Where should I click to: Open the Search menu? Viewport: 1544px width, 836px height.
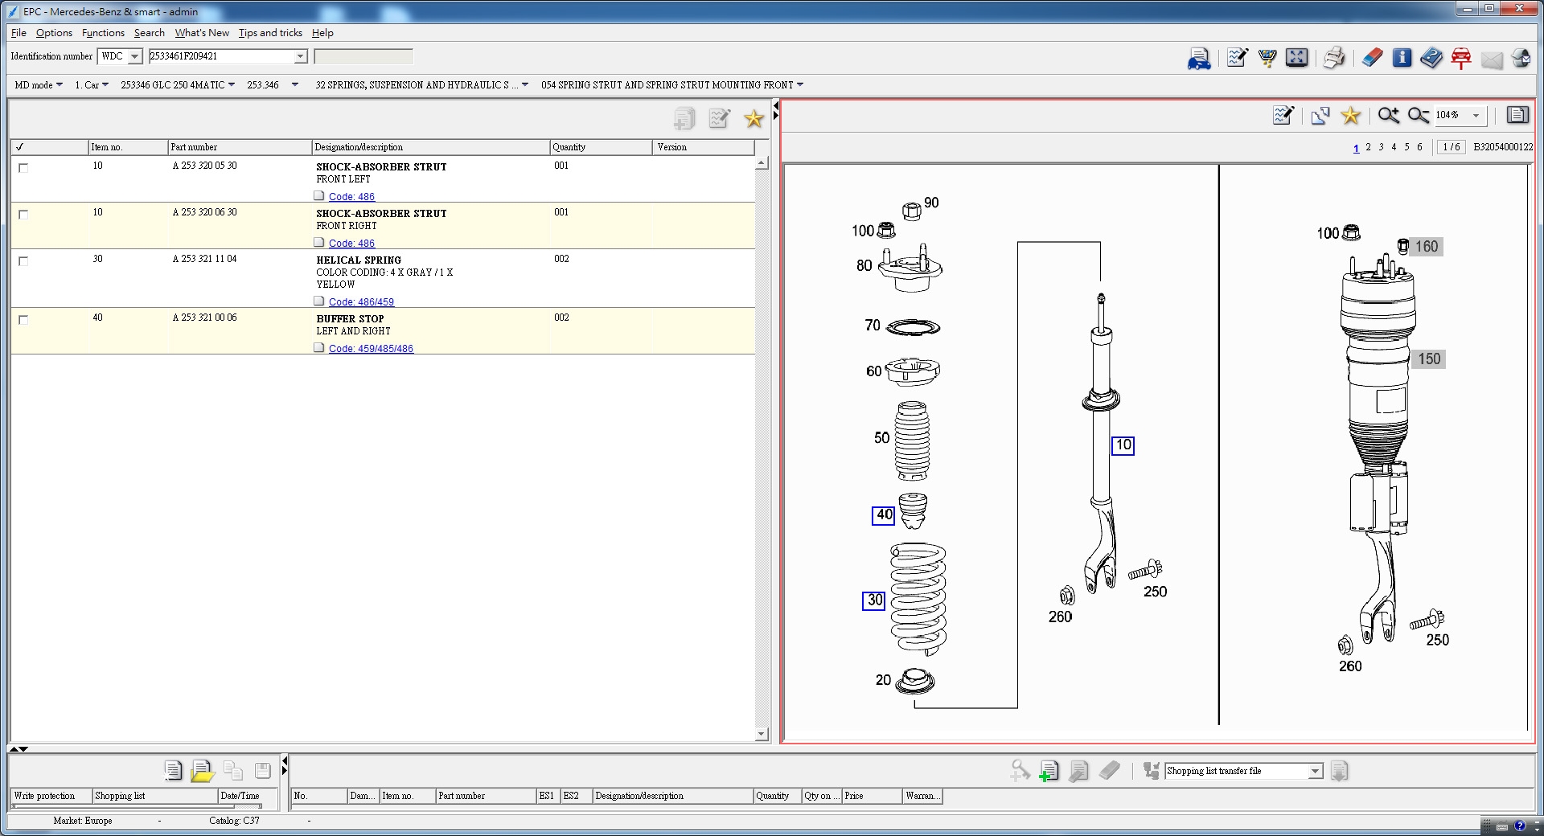tap(150, 33)
